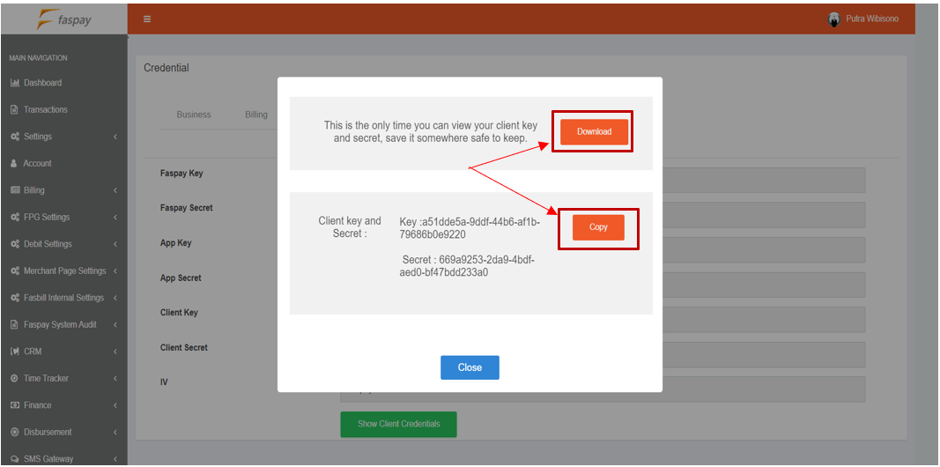The image size is (940, 467).
Task: Click the Dashboard chart icon in sidebar
Action: point(15,83)
